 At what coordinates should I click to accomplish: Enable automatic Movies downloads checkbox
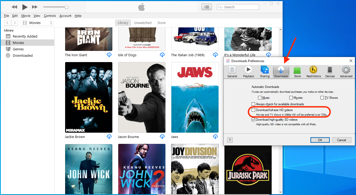point(291,98)
